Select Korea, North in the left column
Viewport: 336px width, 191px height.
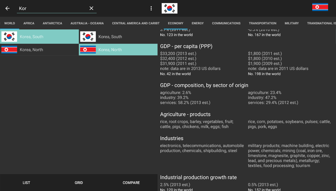coord(39,50)
